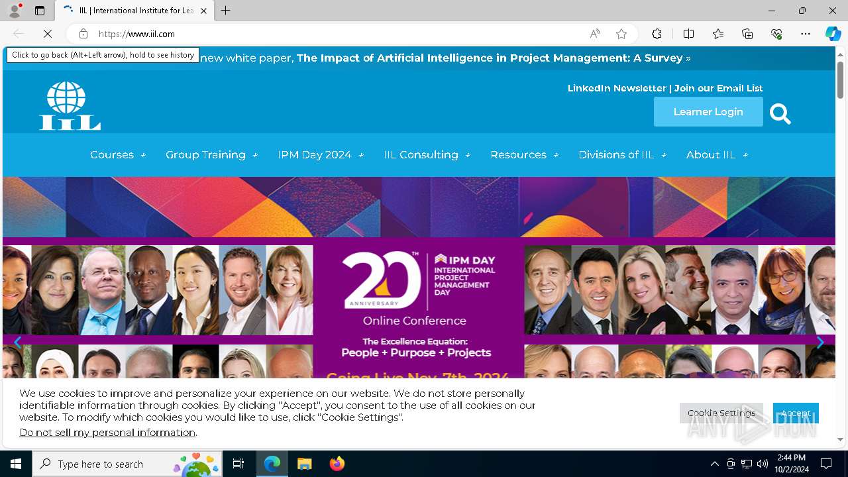Screen dimensions: 848x477
Task: Open the Courses menu
Action: [112, 155]
